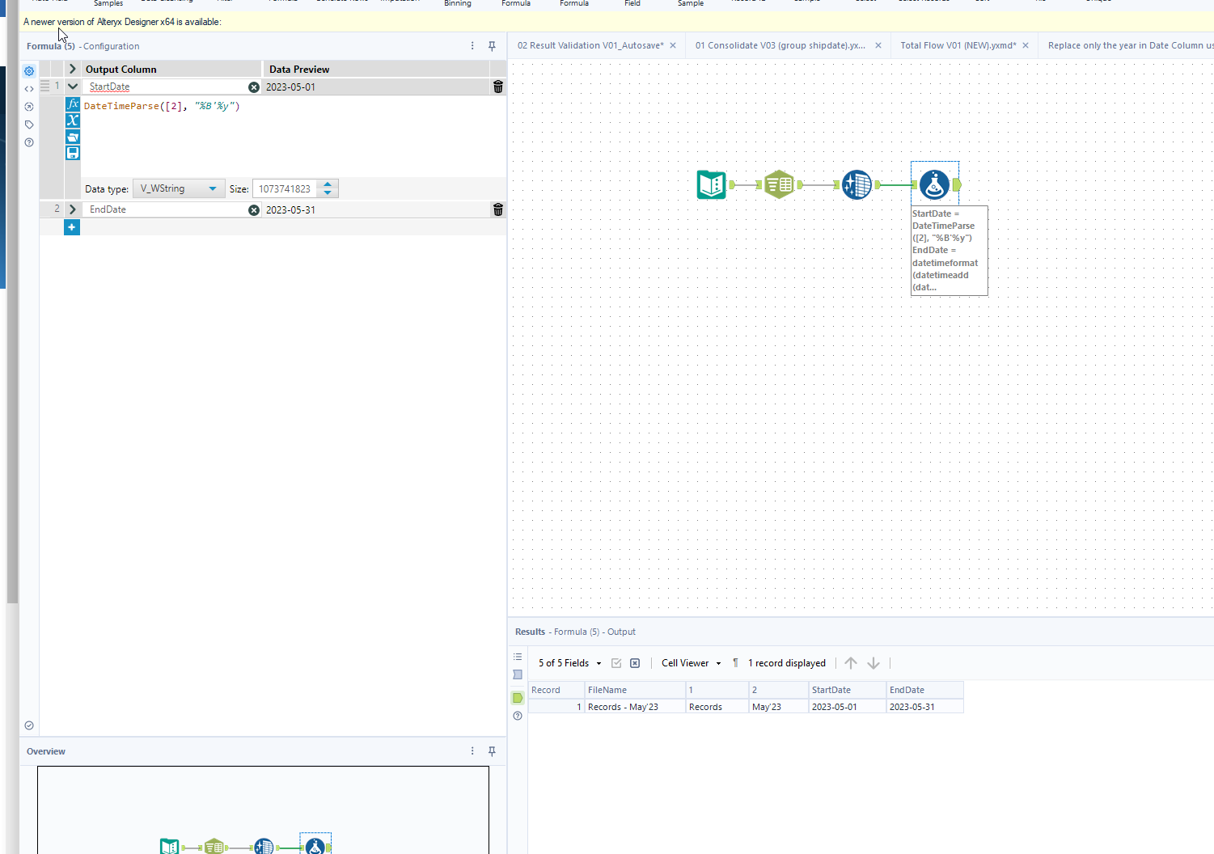The image size is (1214, 854).
Task: Open the Configuration gear icon in Formula panel
Action: 28,70
